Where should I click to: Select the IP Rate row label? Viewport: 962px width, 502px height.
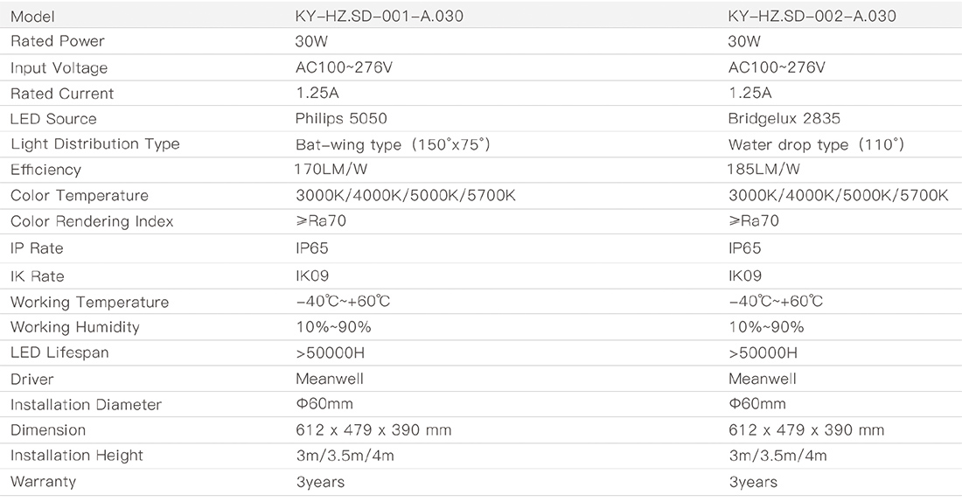point(37,248)
